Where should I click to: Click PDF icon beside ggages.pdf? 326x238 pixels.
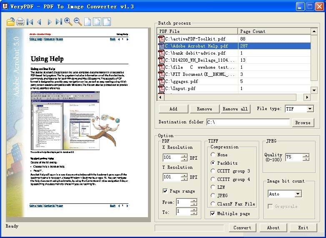click(161, 81)
